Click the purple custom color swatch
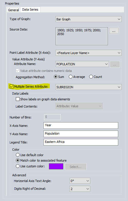 (x=56, y=166)
